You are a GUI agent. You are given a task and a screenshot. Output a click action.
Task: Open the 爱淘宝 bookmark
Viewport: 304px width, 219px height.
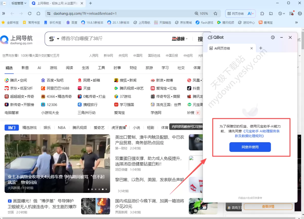pos(266,23)
